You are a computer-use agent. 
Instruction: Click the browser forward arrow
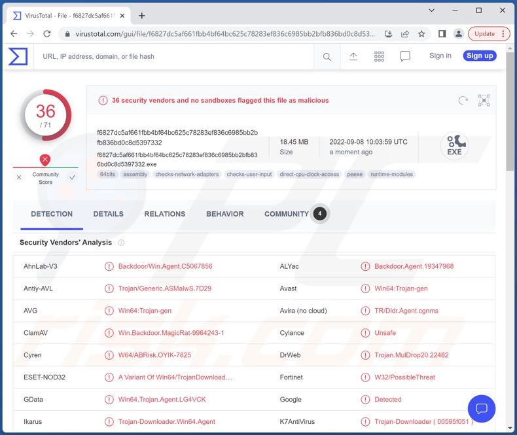tap(30, 33)
